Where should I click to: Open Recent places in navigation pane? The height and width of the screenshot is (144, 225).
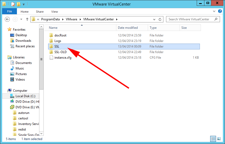(25, 46)
